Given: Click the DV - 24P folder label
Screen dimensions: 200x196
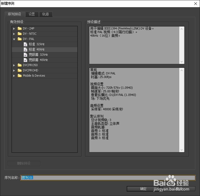Looking at the screenshot, I should [29, 28].
